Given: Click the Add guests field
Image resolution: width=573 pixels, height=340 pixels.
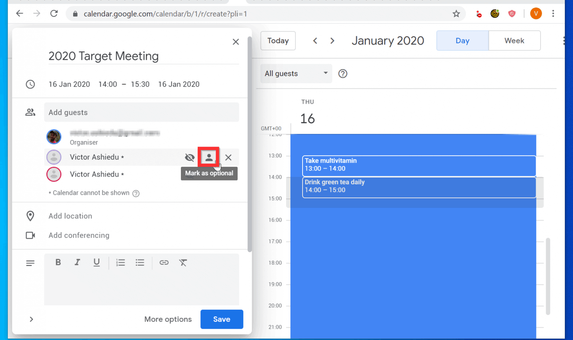Looking at the screenshot, I should pos(141,112).
